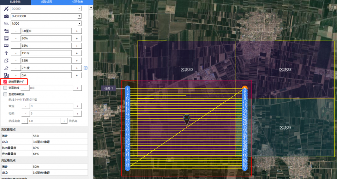
Task: Click the side overlap icon beside 65%
Action: point(6,46)
